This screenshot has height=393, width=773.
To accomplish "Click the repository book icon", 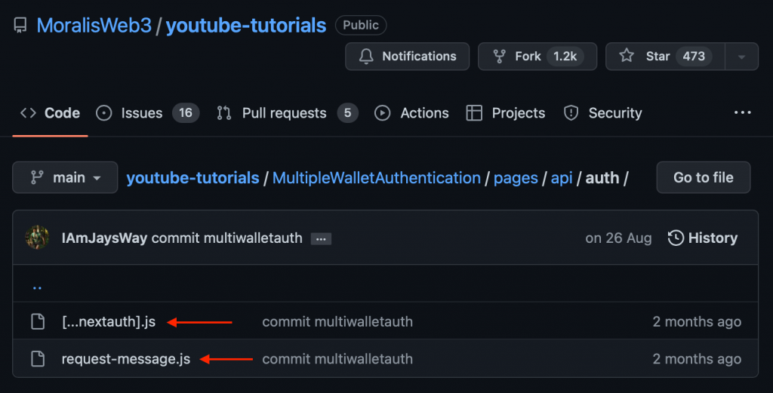I will pos(20,26).
